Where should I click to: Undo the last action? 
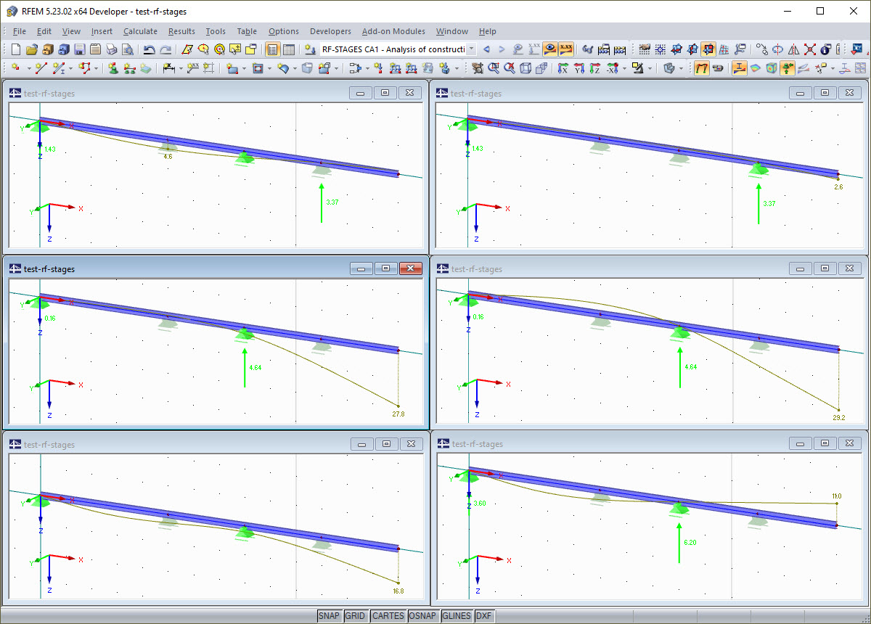(150, 49)
